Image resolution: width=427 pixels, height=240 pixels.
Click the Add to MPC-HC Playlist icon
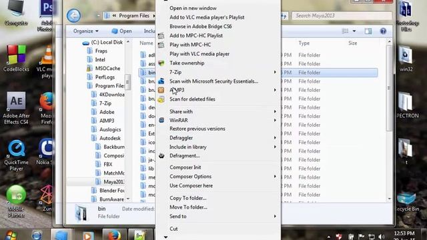pyautogui.click(x=161, y=35)
